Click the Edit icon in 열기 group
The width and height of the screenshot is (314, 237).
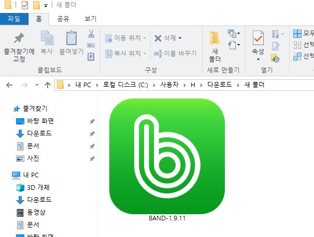[275, 46]
